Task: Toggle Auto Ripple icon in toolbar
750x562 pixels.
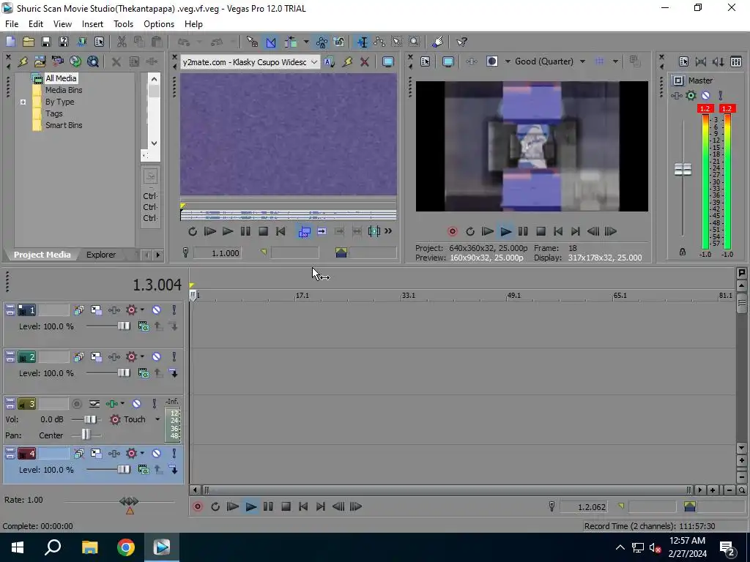Action: (x=291, y=42)
